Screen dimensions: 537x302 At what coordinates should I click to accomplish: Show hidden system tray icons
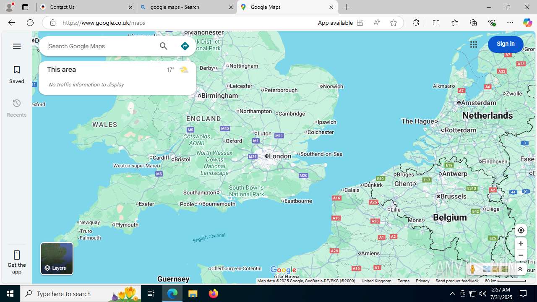click(x=452, y=294)
